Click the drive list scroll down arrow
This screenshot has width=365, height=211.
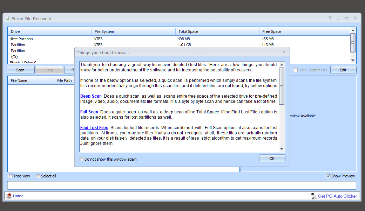click(x=353, y=60)
